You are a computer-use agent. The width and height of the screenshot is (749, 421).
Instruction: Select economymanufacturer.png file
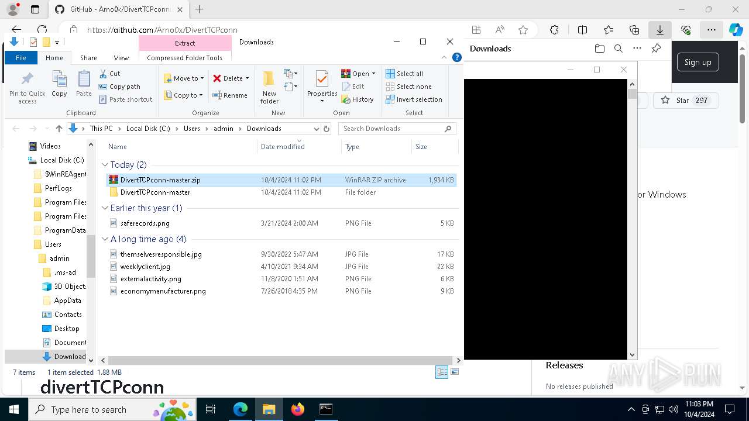281,291
